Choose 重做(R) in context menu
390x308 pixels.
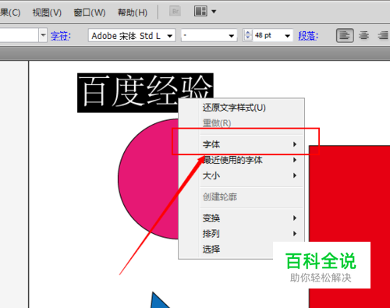coord(242,123)
